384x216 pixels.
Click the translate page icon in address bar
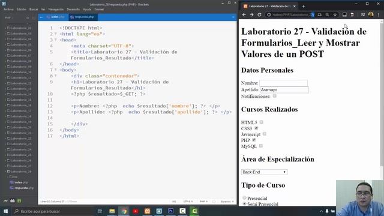[x=320, y=14]
